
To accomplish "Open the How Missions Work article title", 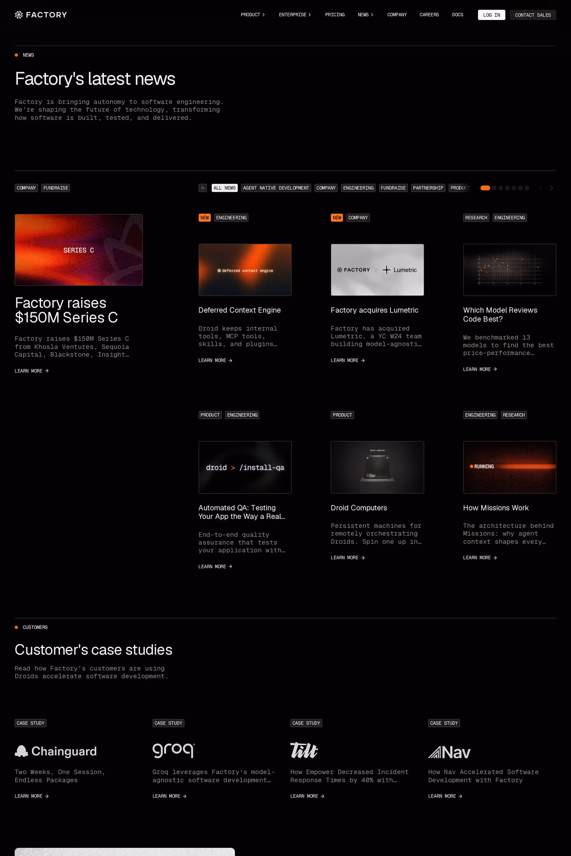I will (x=496, y=508).
